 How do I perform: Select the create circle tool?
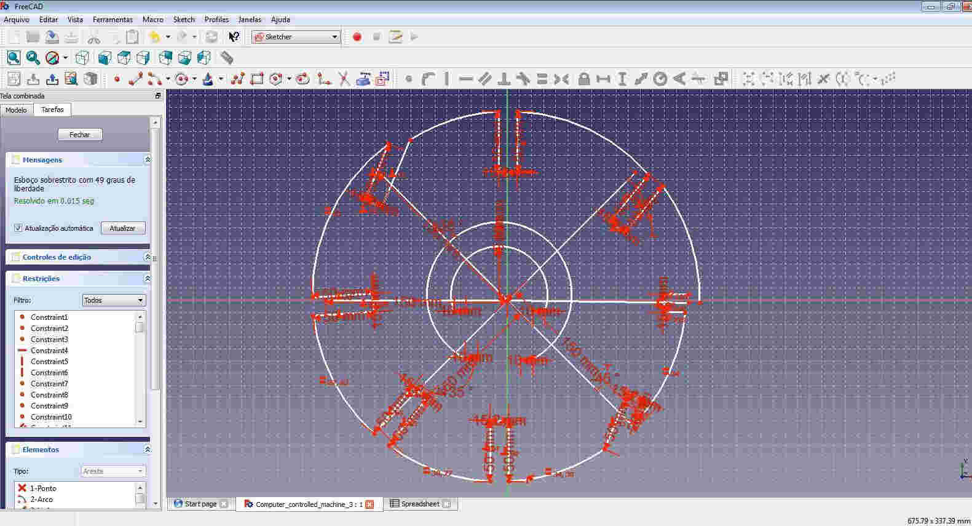(x=181, y=79)
